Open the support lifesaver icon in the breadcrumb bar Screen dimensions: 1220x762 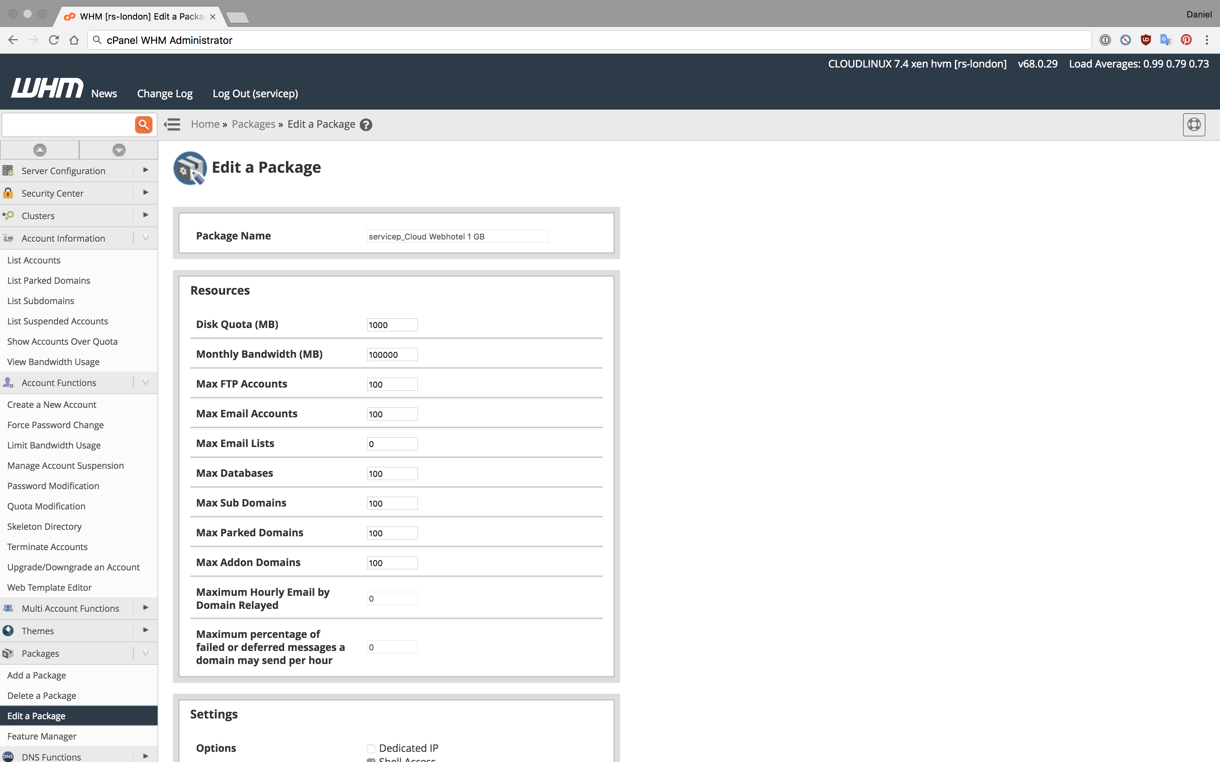1194,124
